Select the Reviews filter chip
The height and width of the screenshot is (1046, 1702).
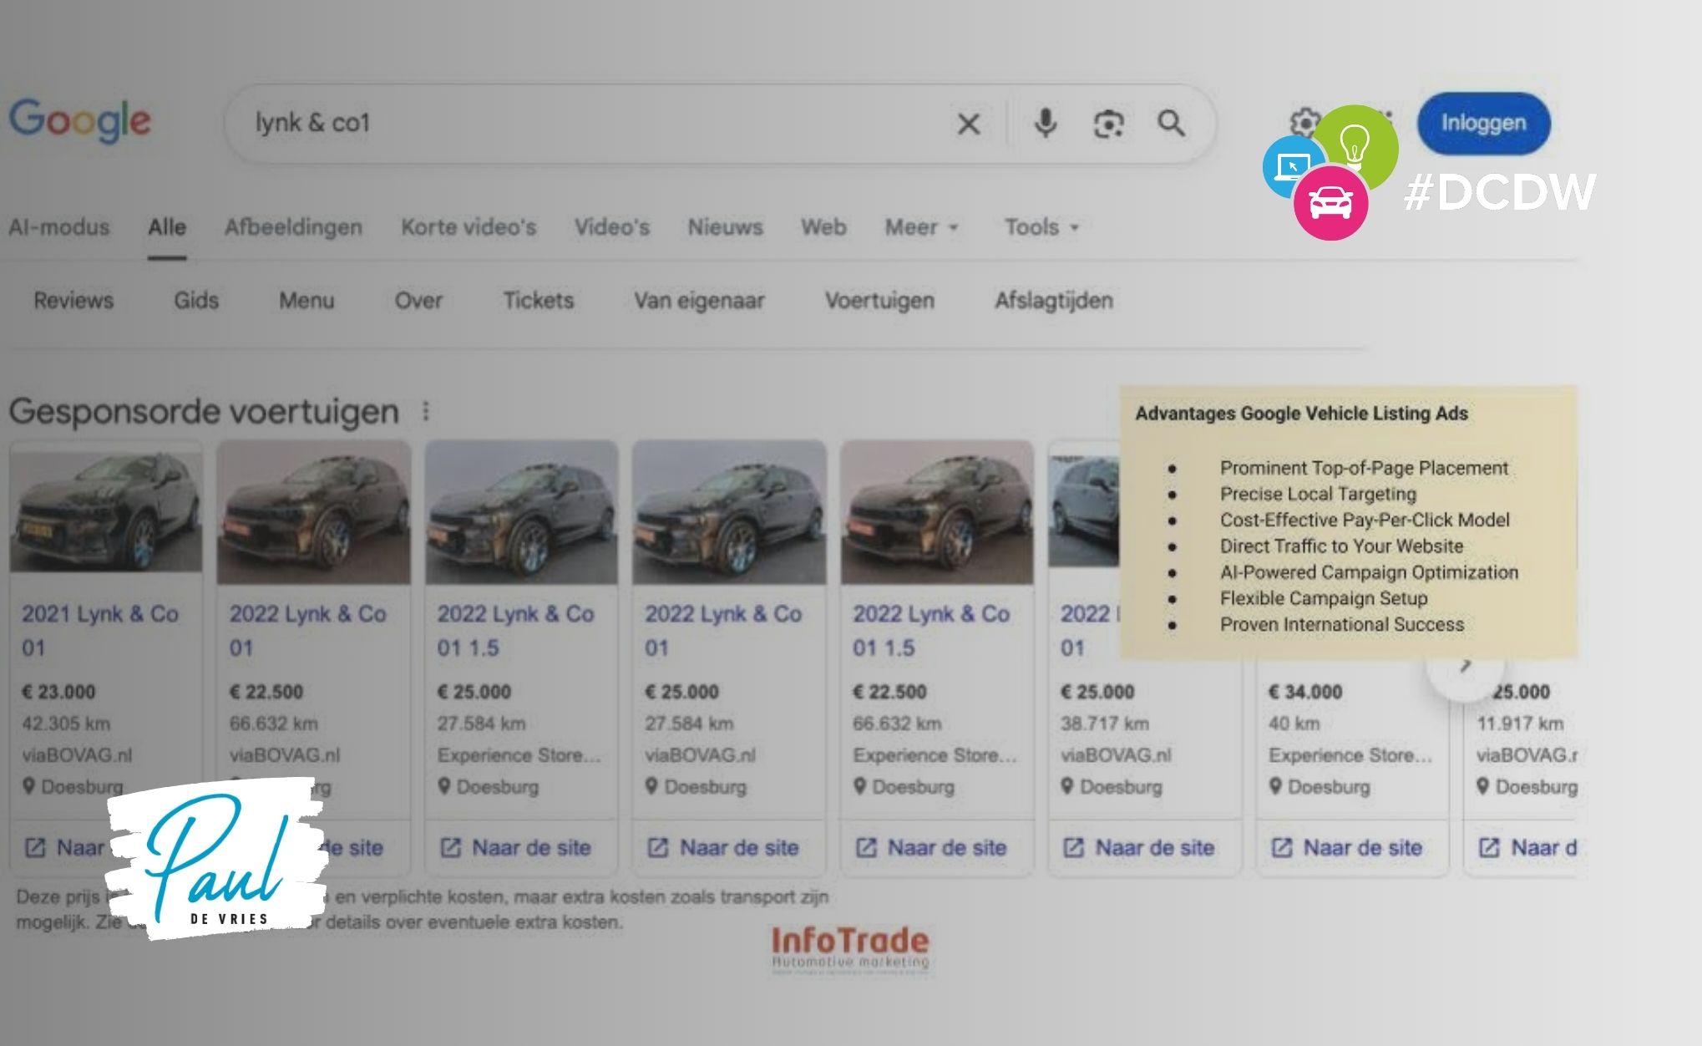point(73,301)
